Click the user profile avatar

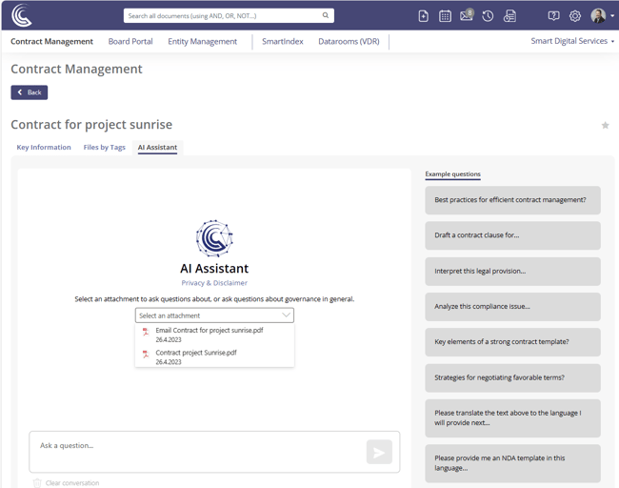[x=598, y=16]
